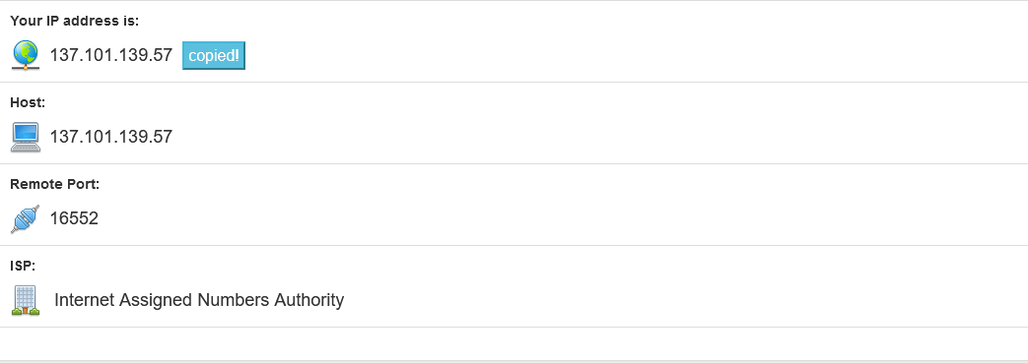Click the office building icon under ISP
Viewport: 1028px width, 363px height.
coord(26,300)
